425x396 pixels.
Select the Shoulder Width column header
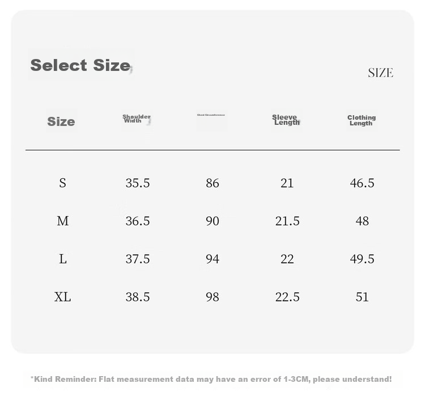point(137,119)
